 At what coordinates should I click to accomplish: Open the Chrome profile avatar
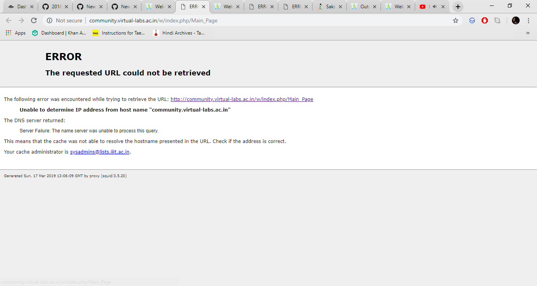point(516,20)
